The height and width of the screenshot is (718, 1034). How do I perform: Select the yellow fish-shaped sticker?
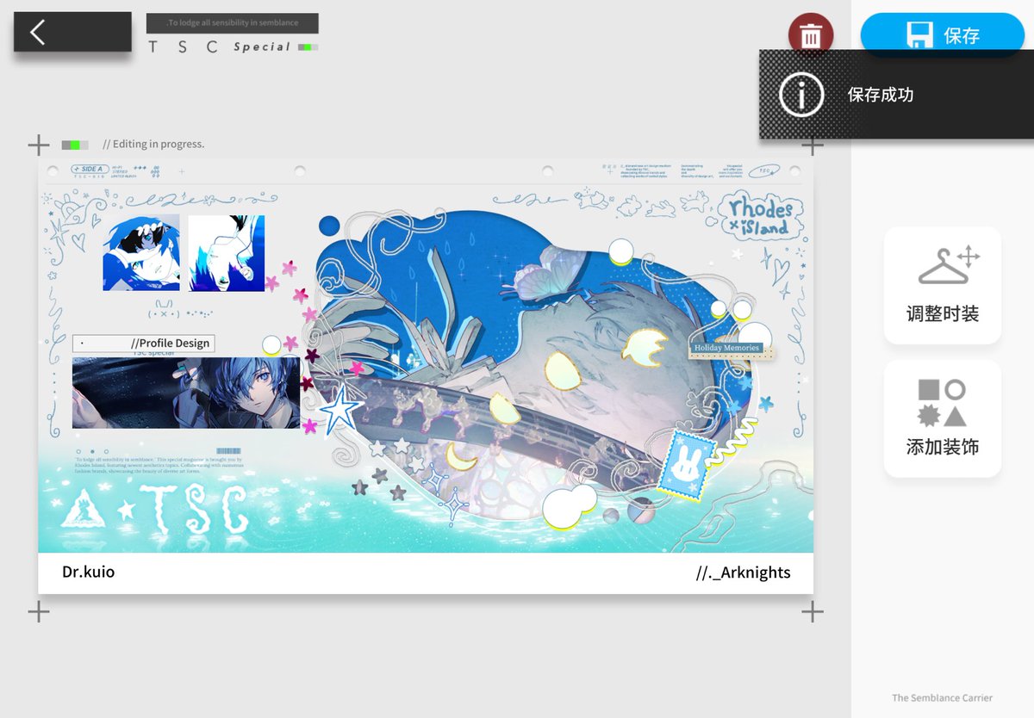644,348
